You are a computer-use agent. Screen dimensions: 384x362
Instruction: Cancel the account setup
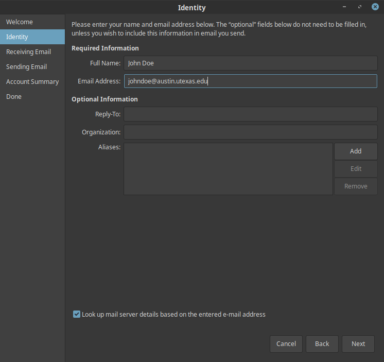[286, 344]
